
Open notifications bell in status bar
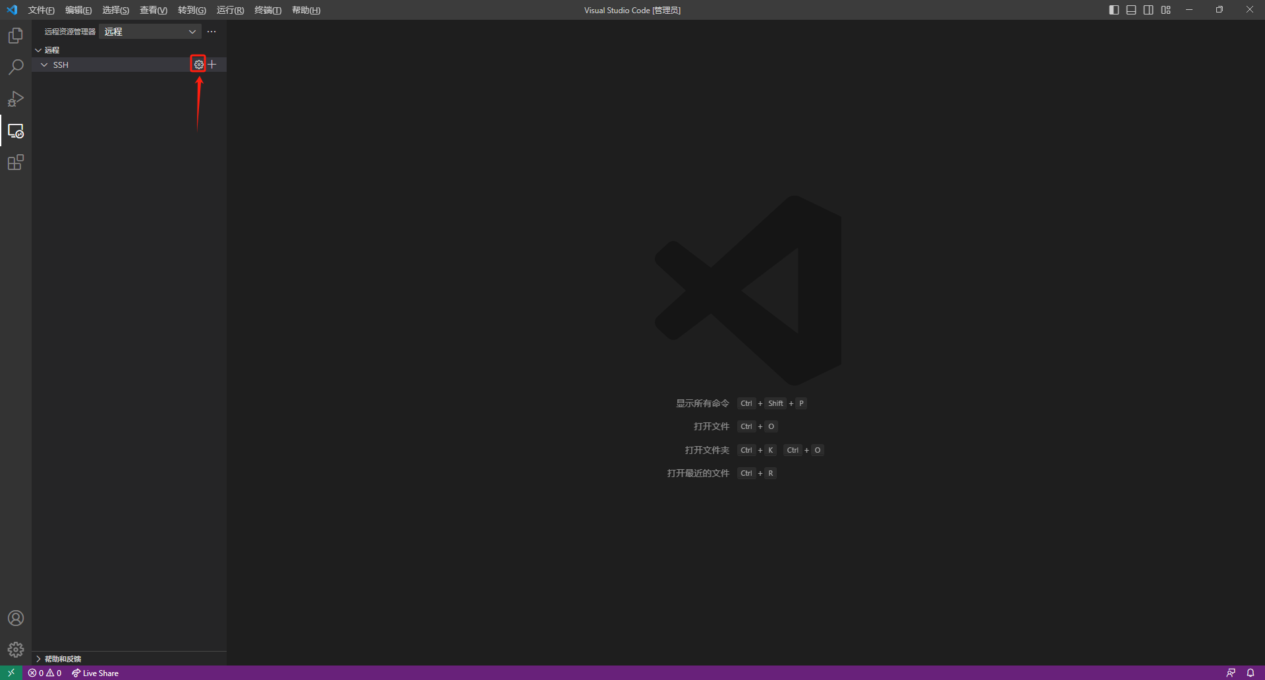(1251, 673)
